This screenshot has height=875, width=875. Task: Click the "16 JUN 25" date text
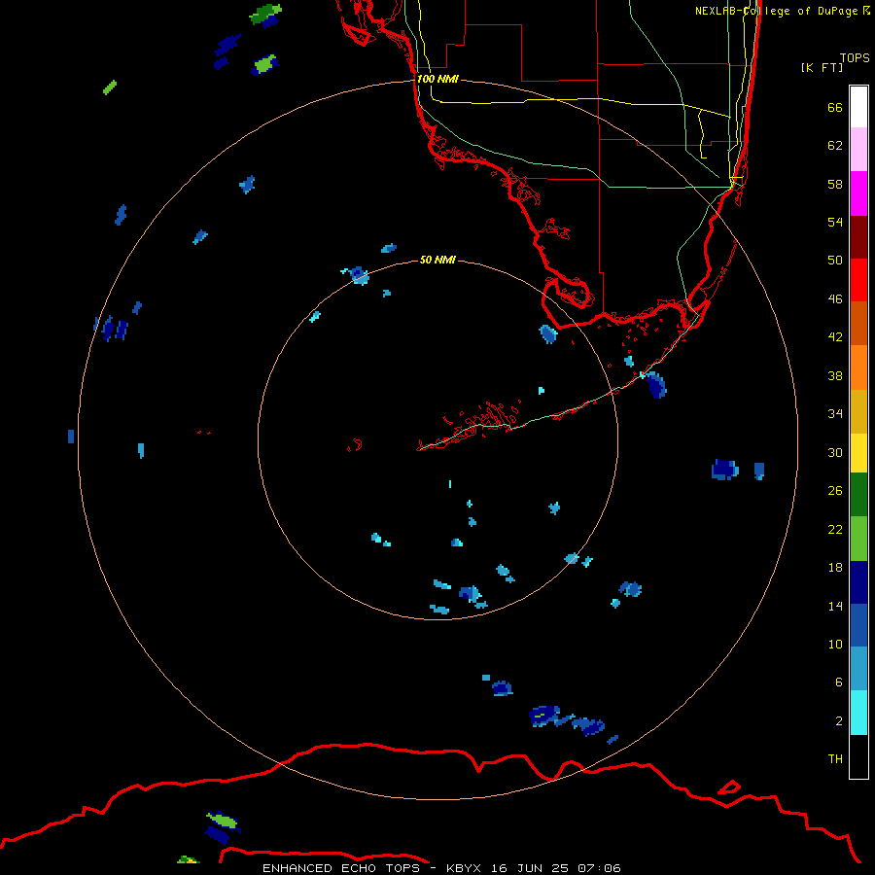pyautogui.click(x=530, y=868)
